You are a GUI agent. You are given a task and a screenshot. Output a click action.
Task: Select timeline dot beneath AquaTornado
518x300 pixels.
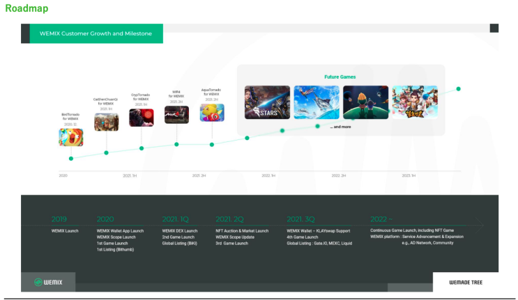point(212,145)
